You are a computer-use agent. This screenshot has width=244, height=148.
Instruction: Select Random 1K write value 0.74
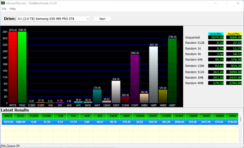coord(216,48)
